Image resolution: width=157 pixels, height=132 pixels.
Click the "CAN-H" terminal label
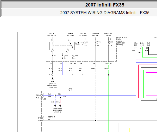point(39,95)
